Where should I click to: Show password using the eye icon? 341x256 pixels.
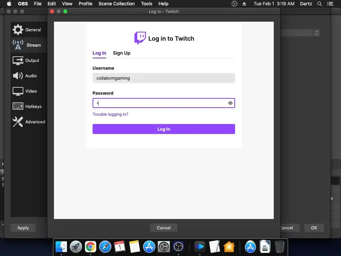(230, 103)
